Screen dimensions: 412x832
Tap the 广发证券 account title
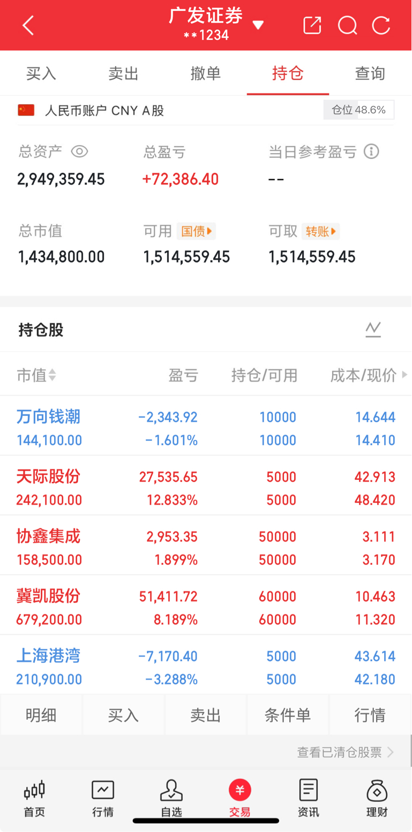click(206, 16)
